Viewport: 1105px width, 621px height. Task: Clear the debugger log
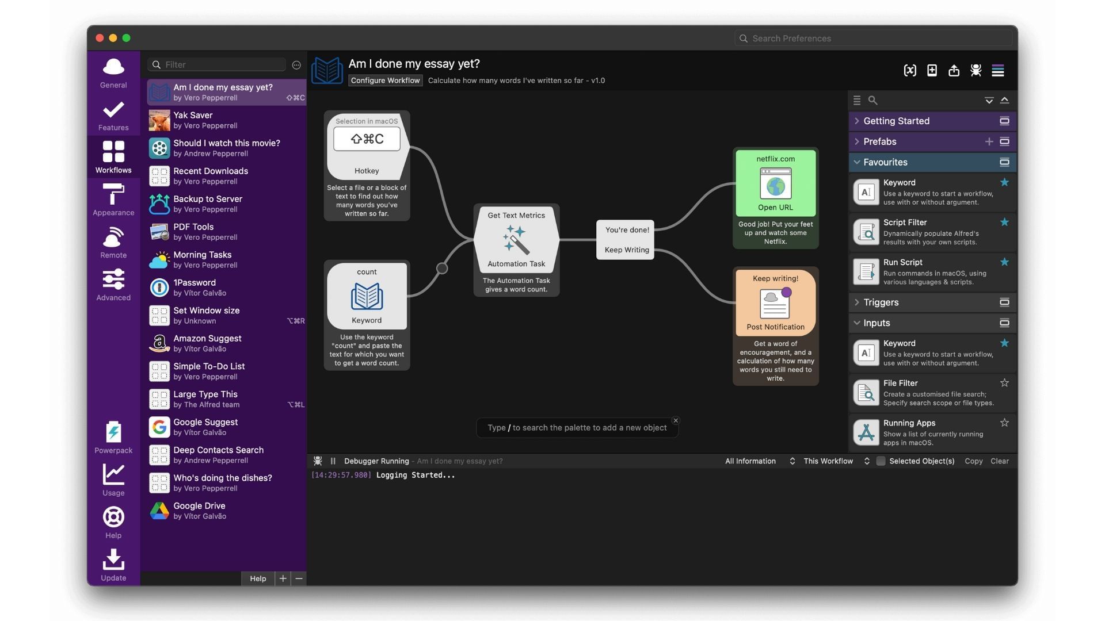pyautogui.click(x=999, y=461)
